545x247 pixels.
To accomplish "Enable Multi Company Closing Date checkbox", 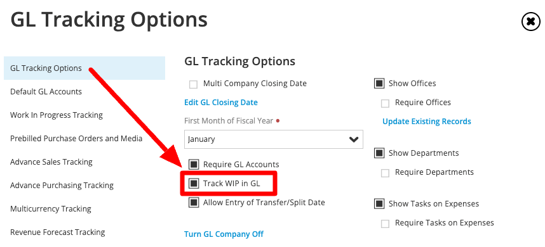I will tap(193, 84).
